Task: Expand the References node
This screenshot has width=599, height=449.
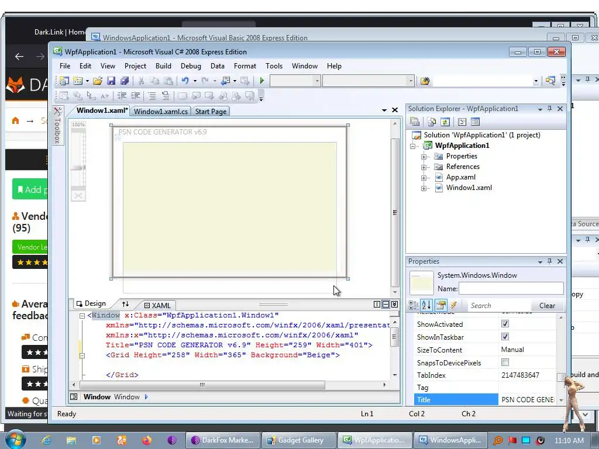Action: [424, 167]
